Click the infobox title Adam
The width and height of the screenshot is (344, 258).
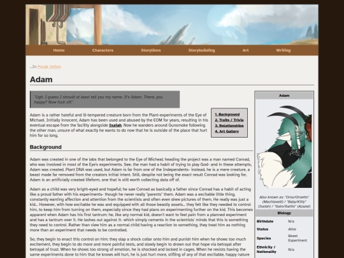(x=284, y=96)
